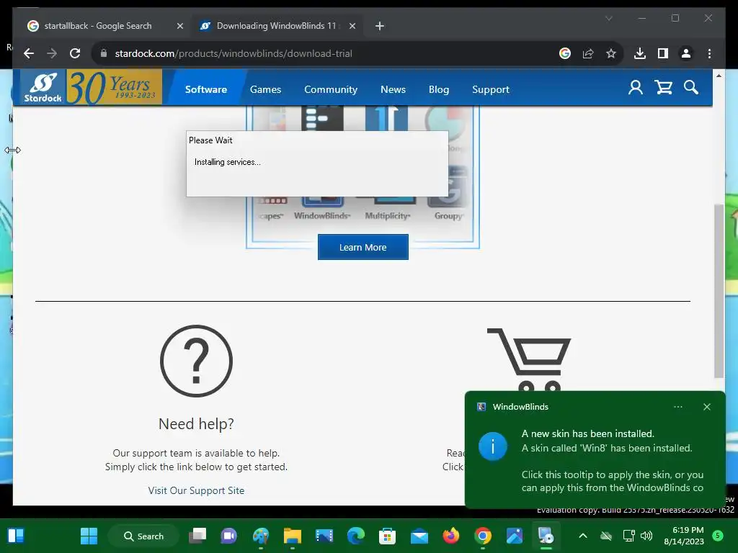738x553 pixels.
Task: Open the Software menu
Action: [x=205, y=89]
